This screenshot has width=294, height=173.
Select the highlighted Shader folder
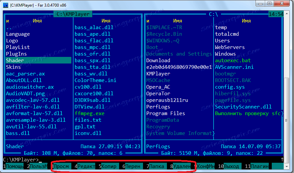[38, 60]
